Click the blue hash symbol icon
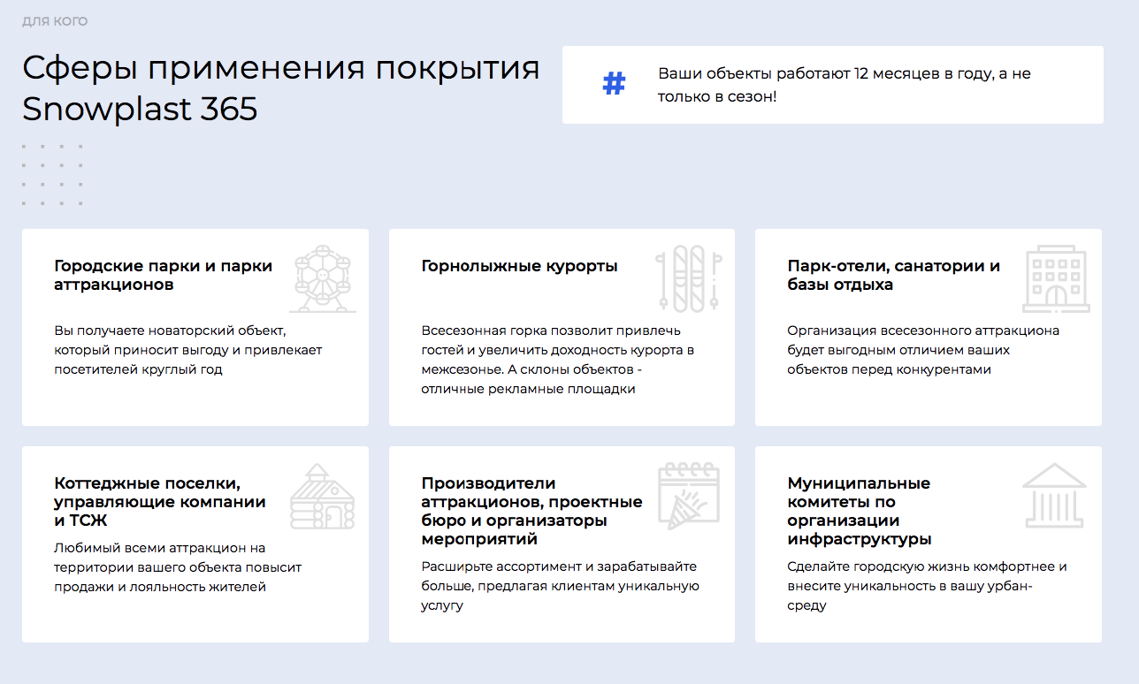This screenshot has width=1139, height=684. (x=614, y=85)
